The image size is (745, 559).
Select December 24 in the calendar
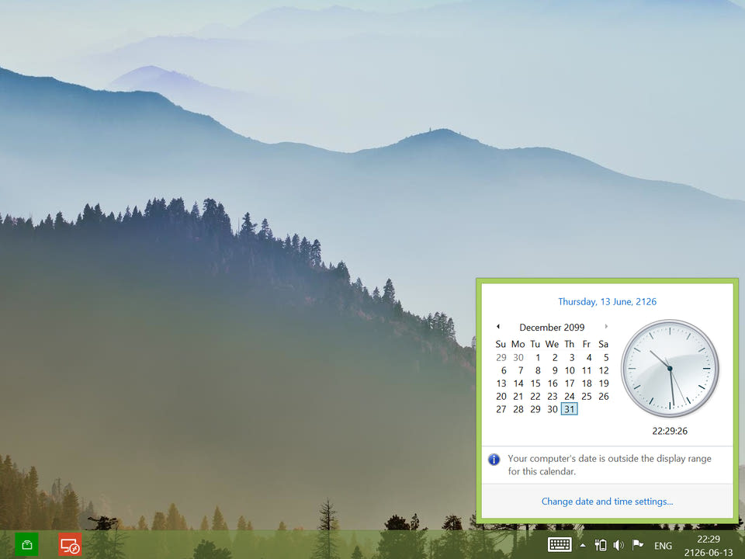pyautogui.click(x=569, y=396)
